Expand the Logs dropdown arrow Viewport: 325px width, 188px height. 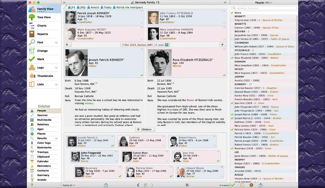coord(56,68)
